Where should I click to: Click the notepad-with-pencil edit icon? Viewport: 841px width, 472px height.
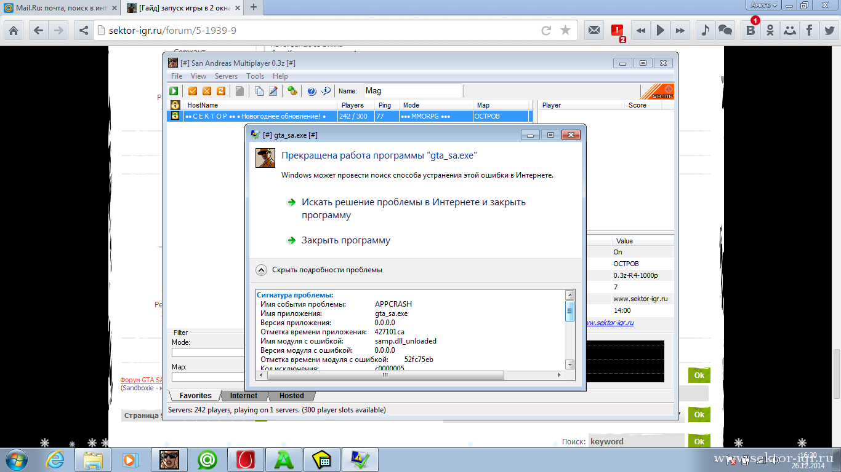pyautogui.click(x=273, y=91)
